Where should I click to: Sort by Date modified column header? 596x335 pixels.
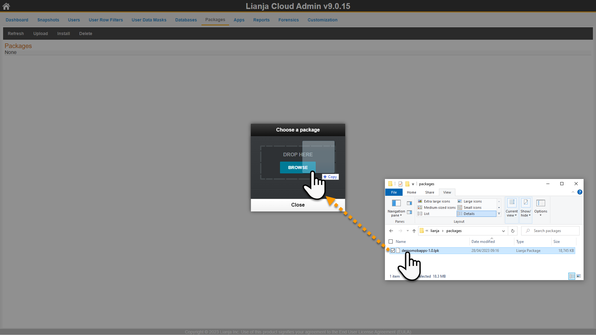coord(483,242)
